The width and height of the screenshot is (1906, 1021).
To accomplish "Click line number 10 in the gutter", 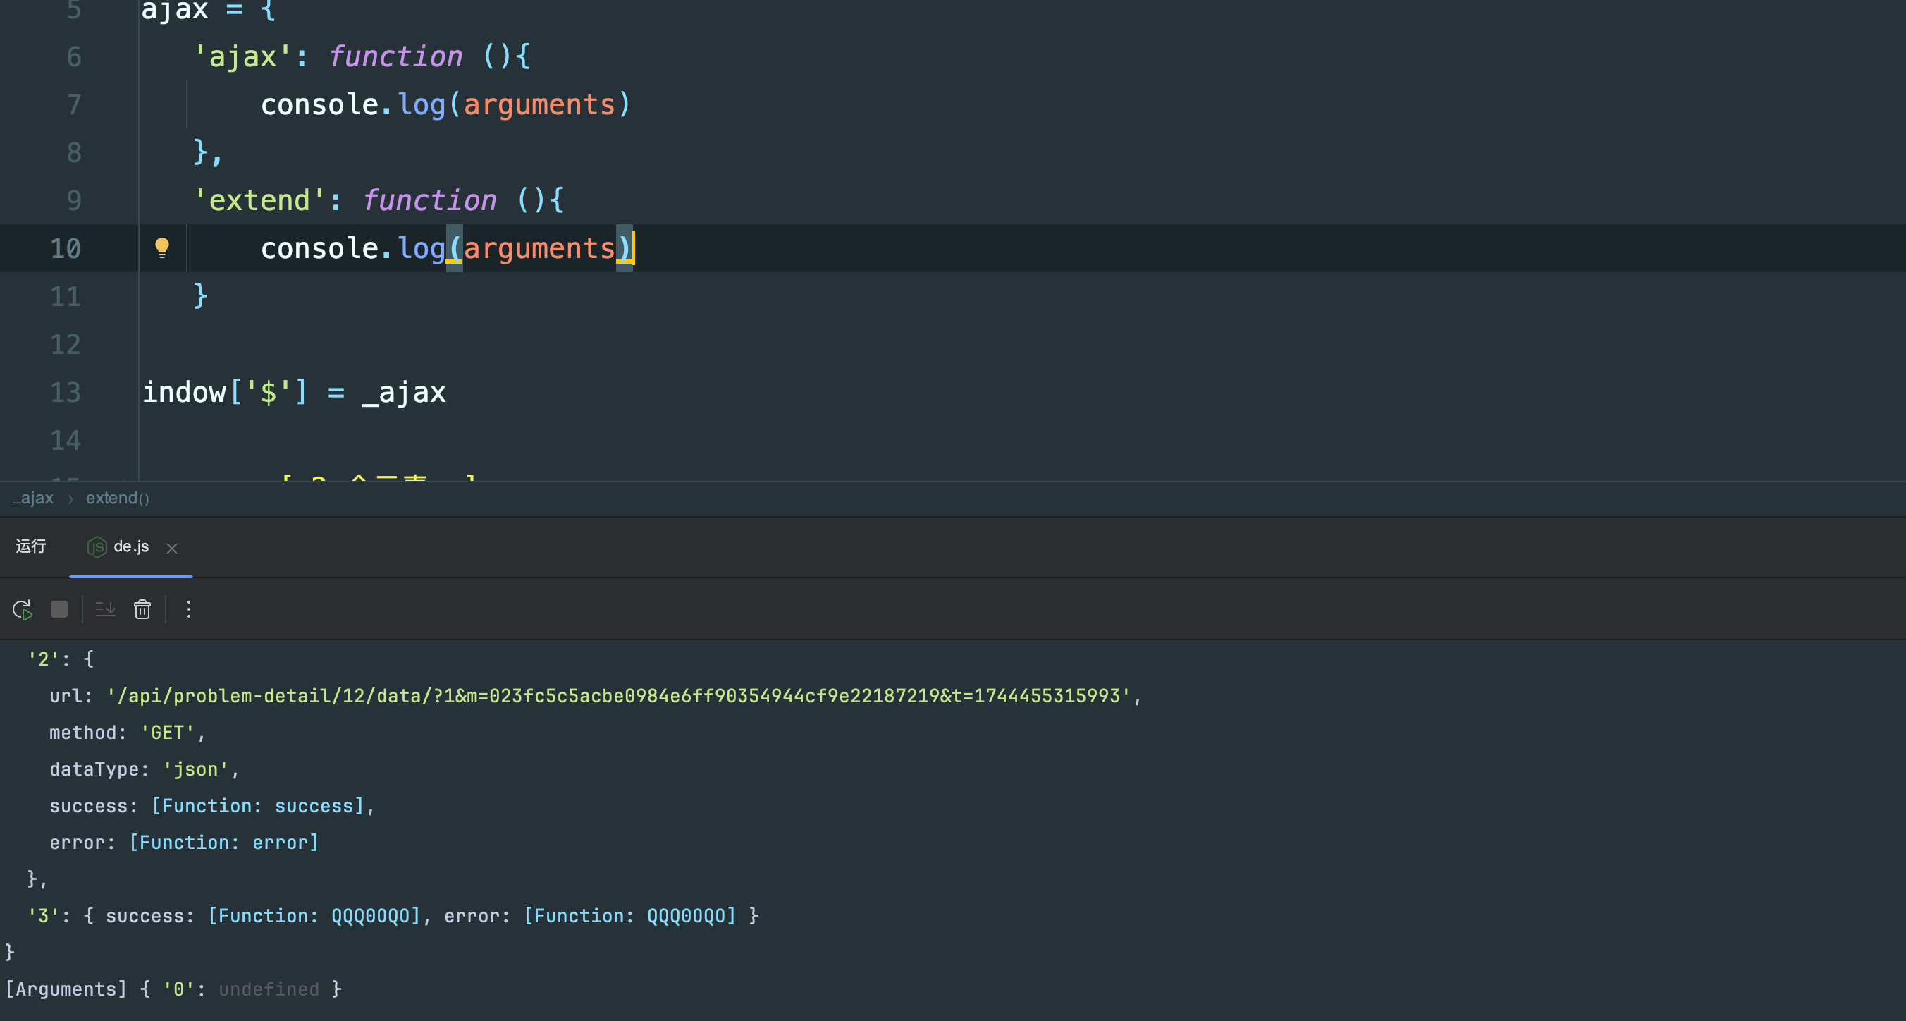I will click(x=65, y=249).
